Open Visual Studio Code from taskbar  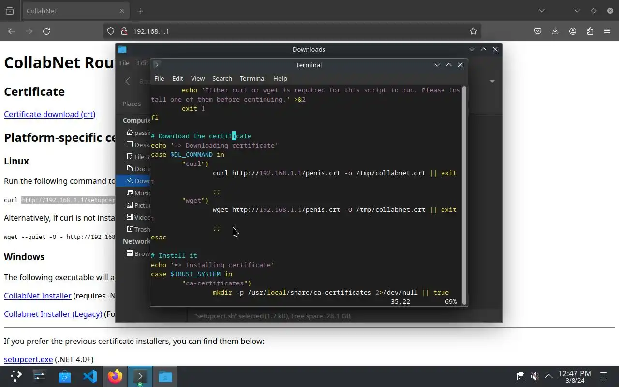(x=90, y=376)
